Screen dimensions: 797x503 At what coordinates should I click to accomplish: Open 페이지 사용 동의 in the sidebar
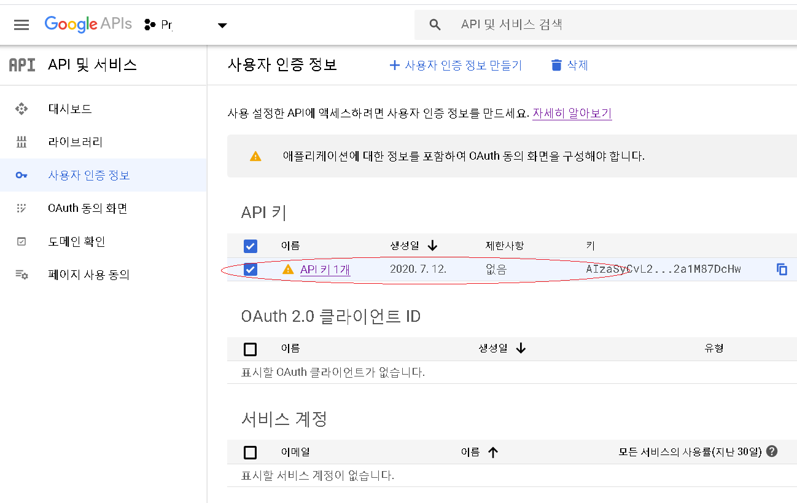coord(103,275)
